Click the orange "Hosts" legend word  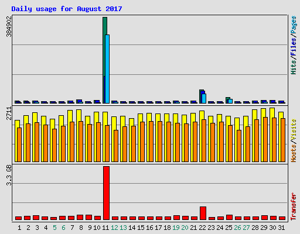click(294, 153)
